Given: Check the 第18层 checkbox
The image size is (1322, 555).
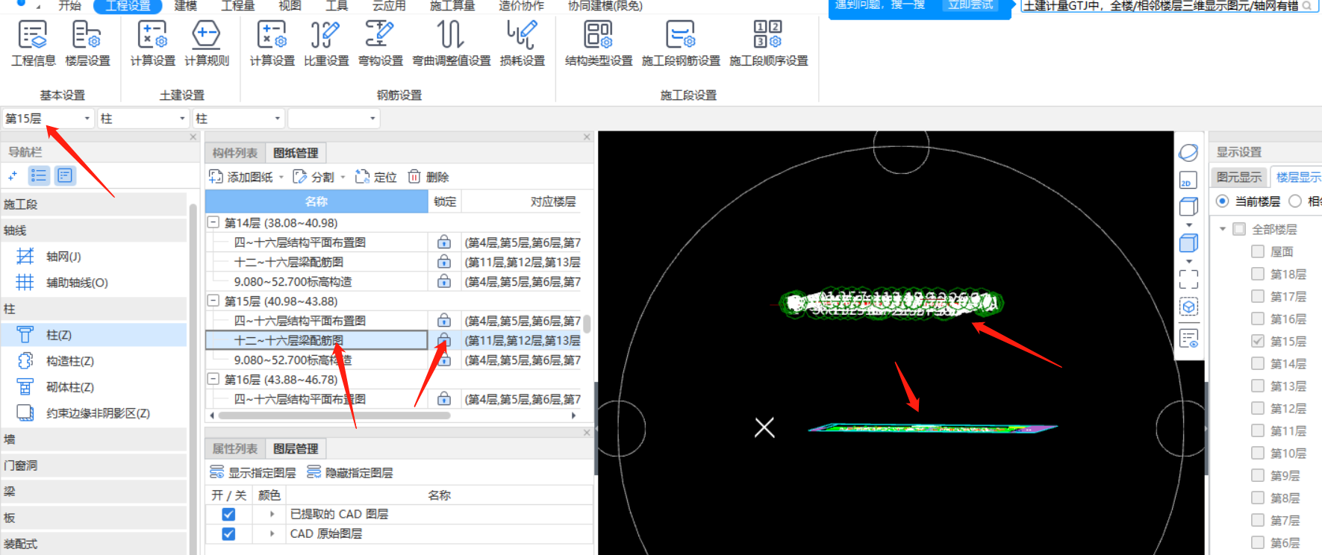Looking at the screenshot, I should click(x=1258, y=274).
